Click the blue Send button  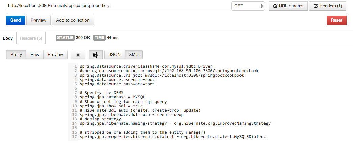tap(16, 20)
